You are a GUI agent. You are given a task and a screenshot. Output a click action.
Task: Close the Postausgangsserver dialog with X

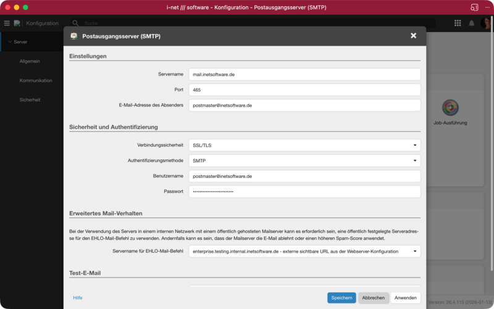tap(413, 36)
